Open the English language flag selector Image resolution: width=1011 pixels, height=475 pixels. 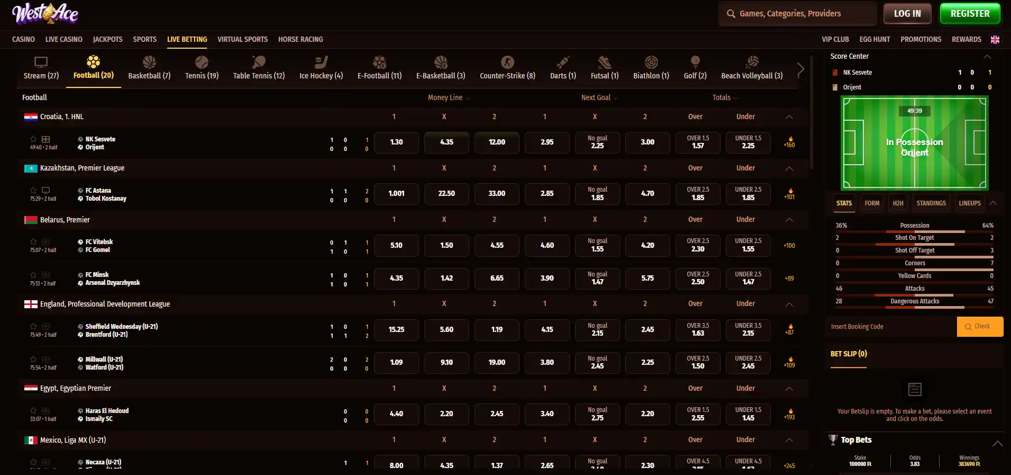[995, 40]
